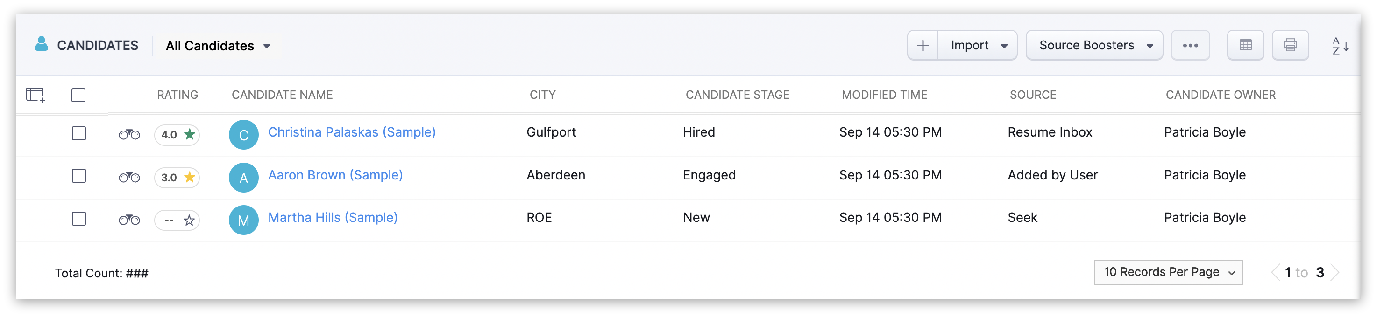Open the three-dots more options menu
This screenshot has width=1377, height=317.
pyautogui.click(x=1190, y=46)
